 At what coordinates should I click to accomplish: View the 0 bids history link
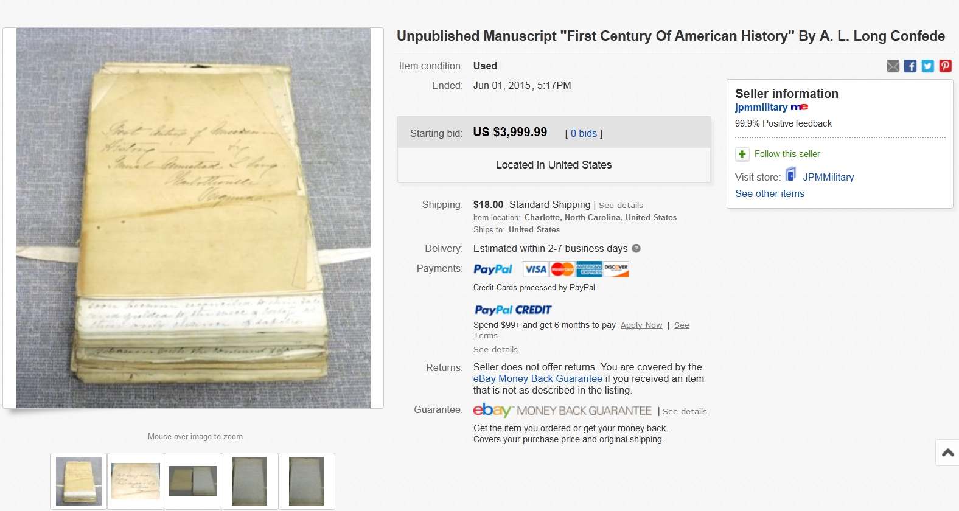pos(584,133)
